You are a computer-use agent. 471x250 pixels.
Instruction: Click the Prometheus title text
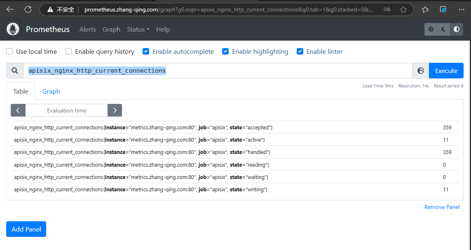pyautogui.click(x=48, y=29)
